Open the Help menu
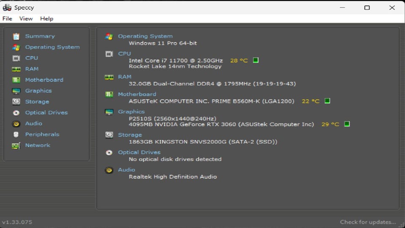This screenshot has width=405, height=228. click(x=46, y=19)
